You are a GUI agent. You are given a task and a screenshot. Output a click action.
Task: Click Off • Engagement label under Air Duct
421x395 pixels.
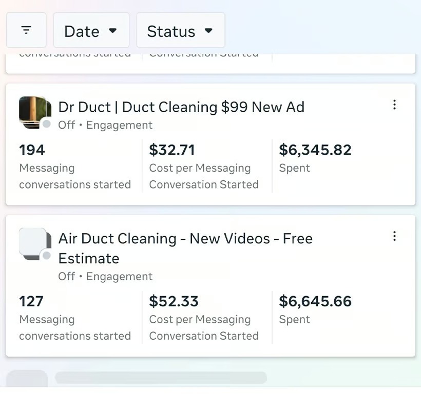point(105,276)
